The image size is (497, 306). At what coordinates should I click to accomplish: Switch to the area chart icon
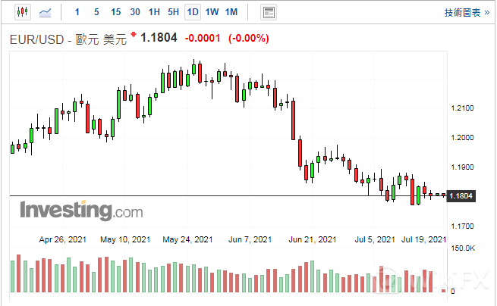coord(46,12)
